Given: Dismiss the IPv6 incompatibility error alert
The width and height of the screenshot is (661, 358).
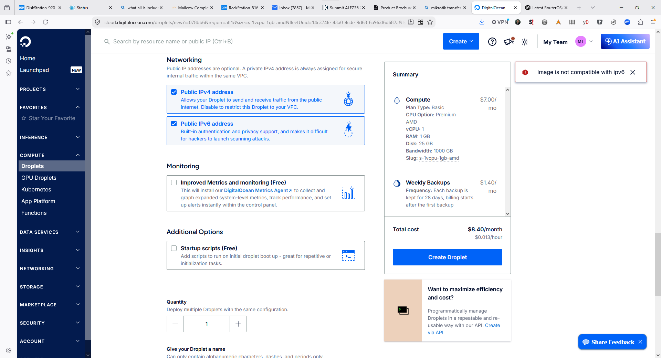Looking at the screenshot, I should (633, 72).
